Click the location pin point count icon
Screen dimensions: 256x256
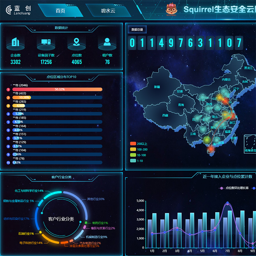(x=76, y=42)
